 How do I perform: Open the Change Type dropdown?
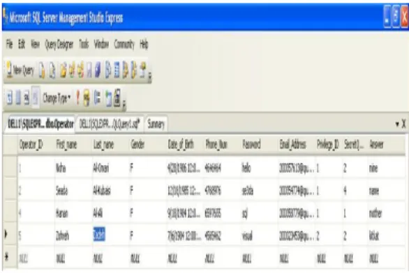[x=57, y=98]
